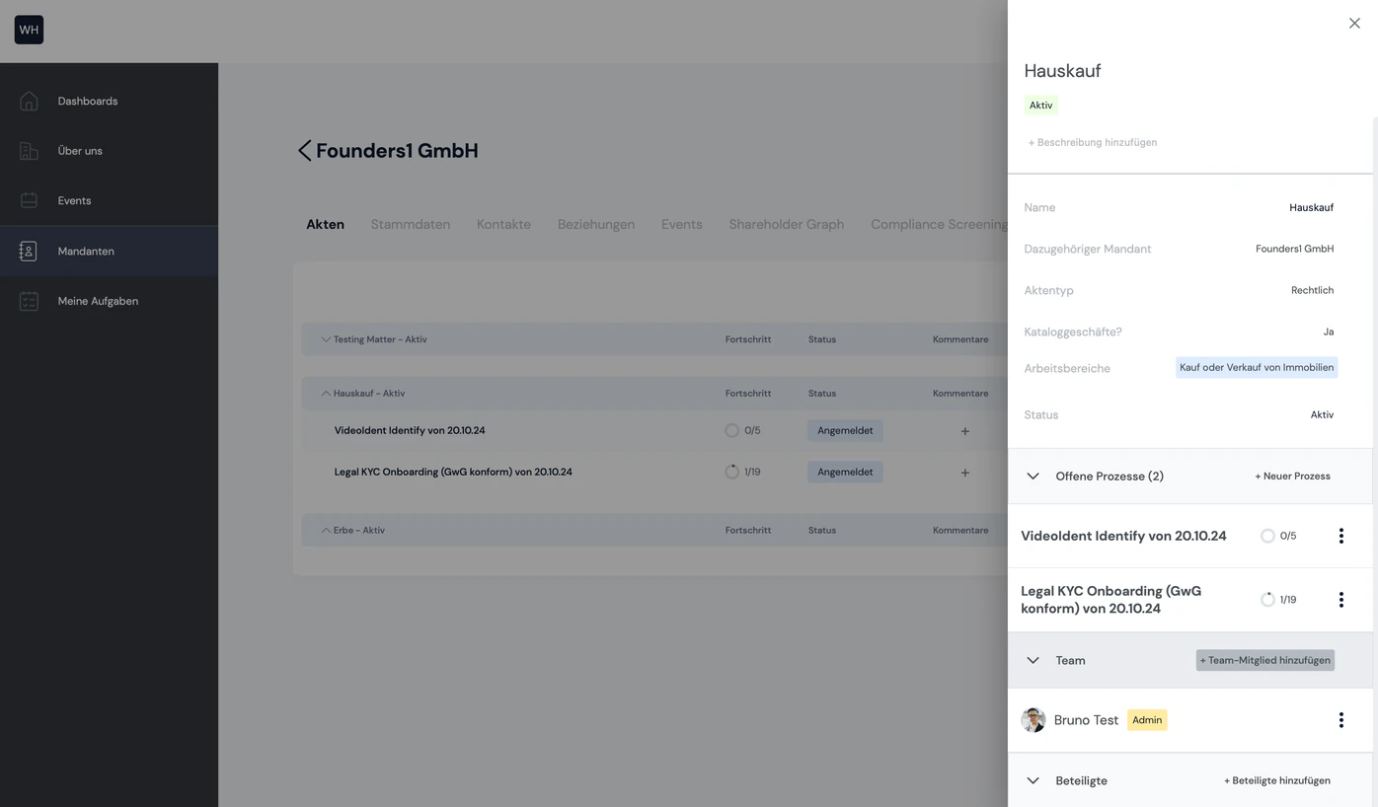Collapse the Beteiligte section chevron
1378x807 pixels.
coord(1033,781)
